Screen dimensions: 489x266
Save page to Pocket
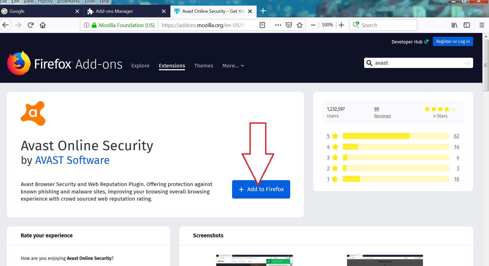pos(289,25)
